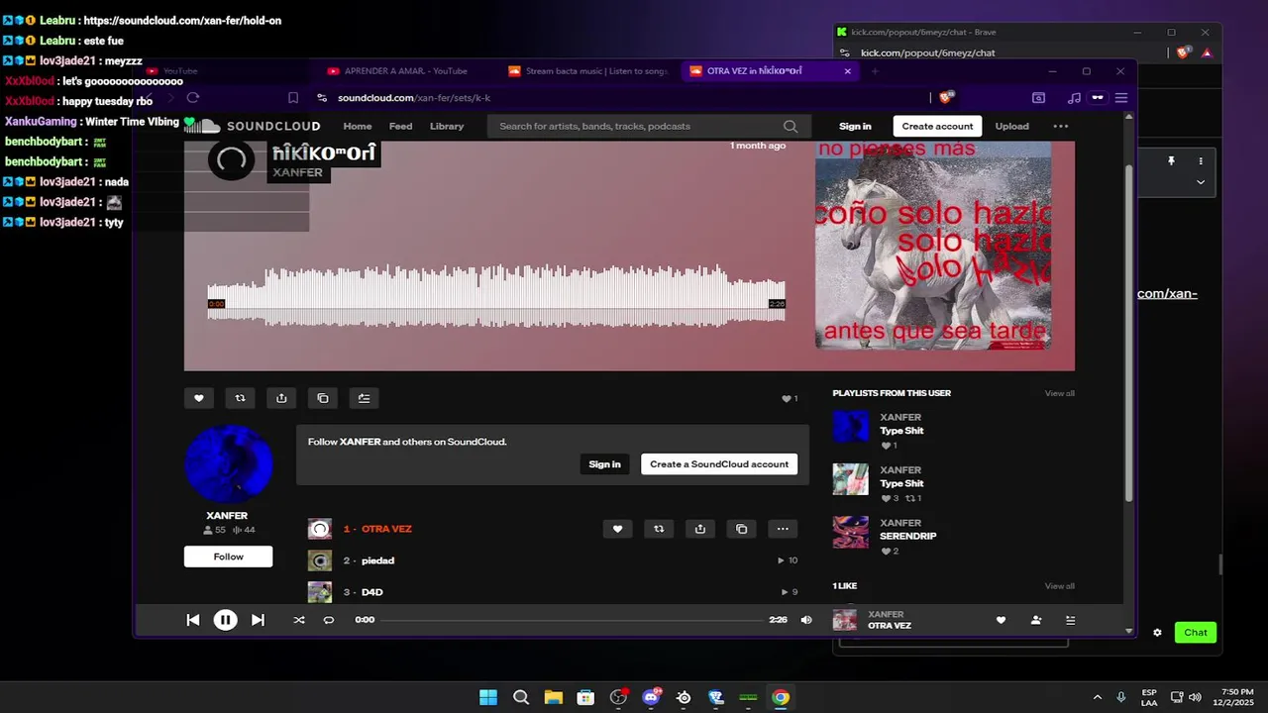
Task: Copy playlist link button below waveform
Action: 323,398
